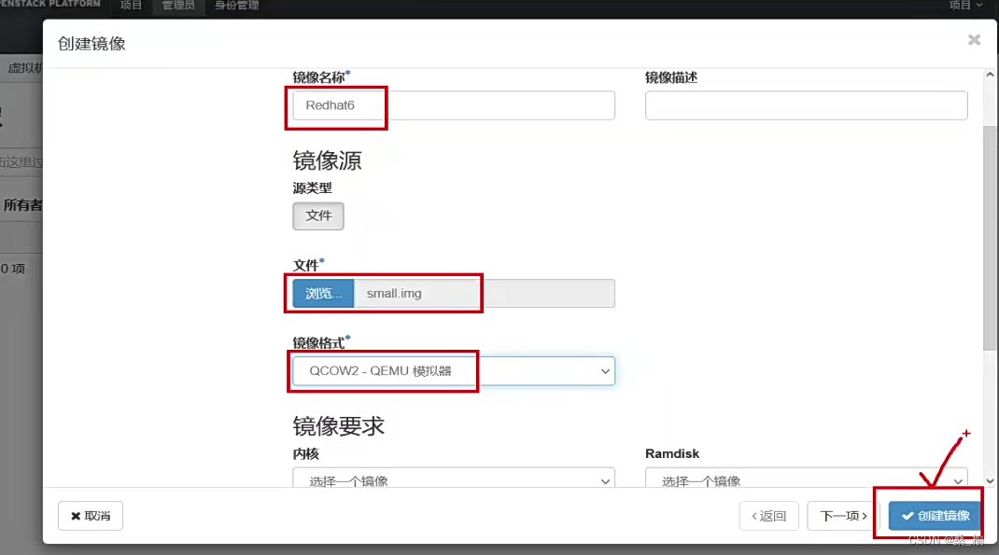This screenshot has width=999, height=555.
Task: Click the 镜像名称 field containing Redhat6
Action: pyautogui.click(x=454, y=105)
